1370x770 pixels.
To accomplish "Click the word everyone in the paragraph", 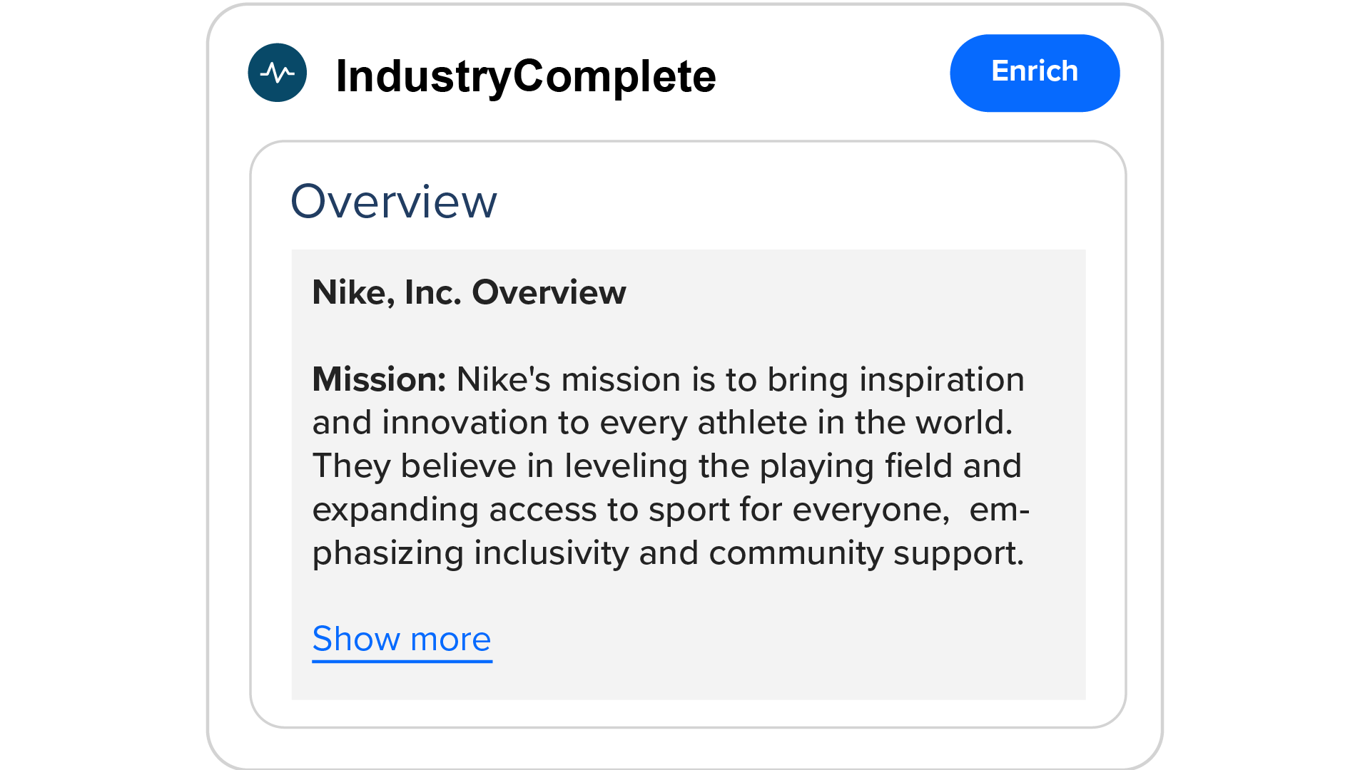I will coord(871,510).
